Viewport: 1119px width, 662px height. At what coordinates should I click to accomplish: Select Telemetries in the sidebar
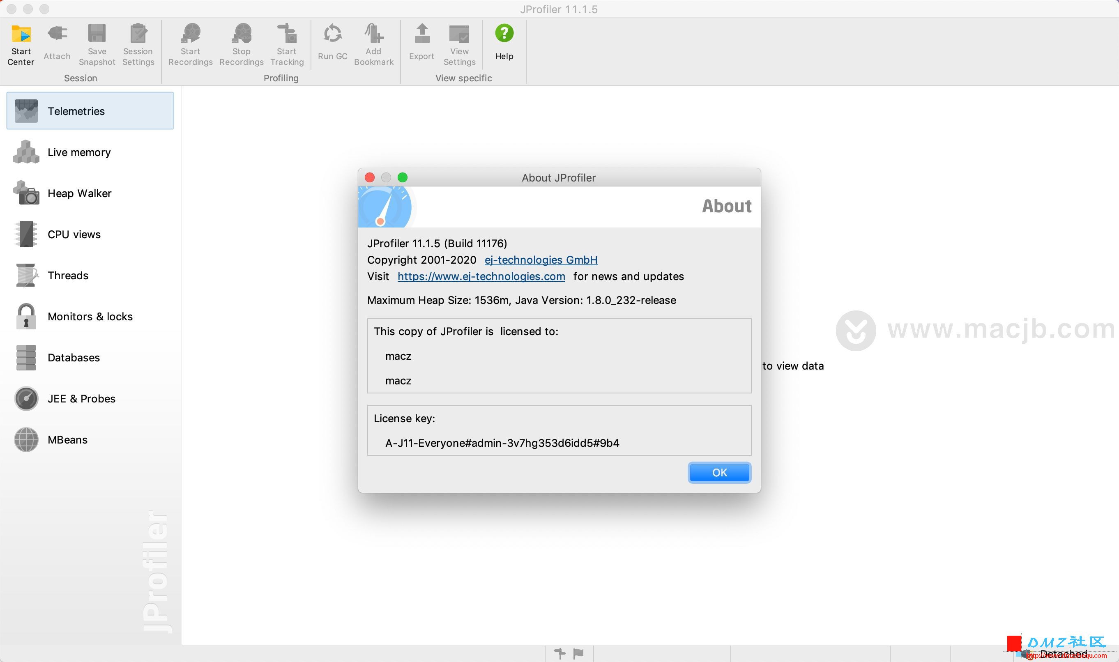(x=90, y=111)
